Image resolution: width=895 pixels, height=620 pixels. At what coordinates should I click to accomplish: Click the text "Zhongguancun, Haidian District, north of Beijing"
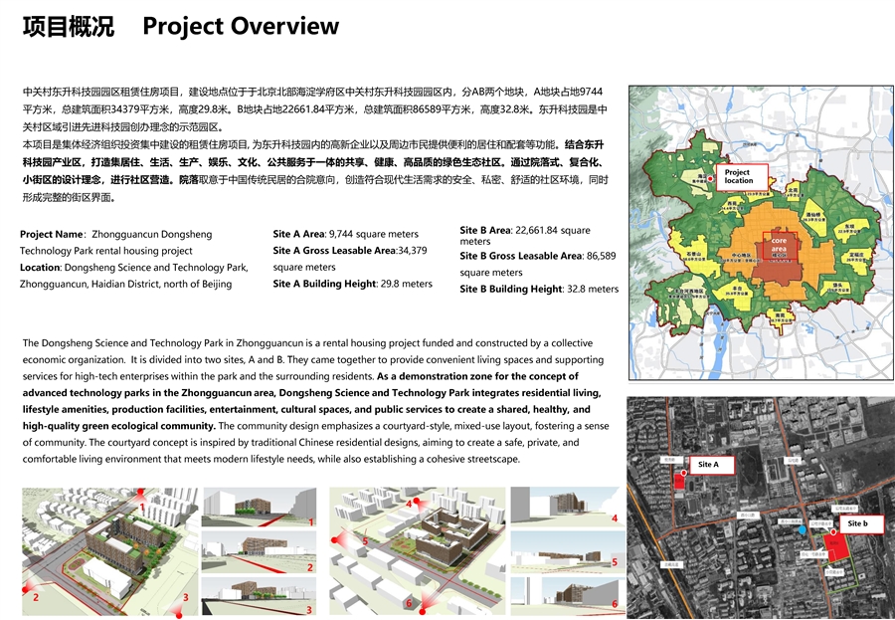tap(125, 284)
